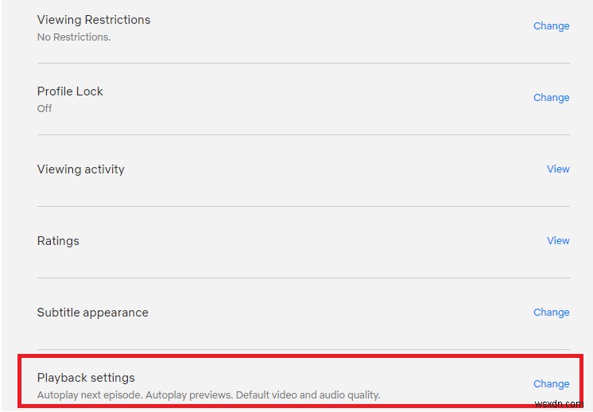Select the Ratings heading

pos(58,240)
